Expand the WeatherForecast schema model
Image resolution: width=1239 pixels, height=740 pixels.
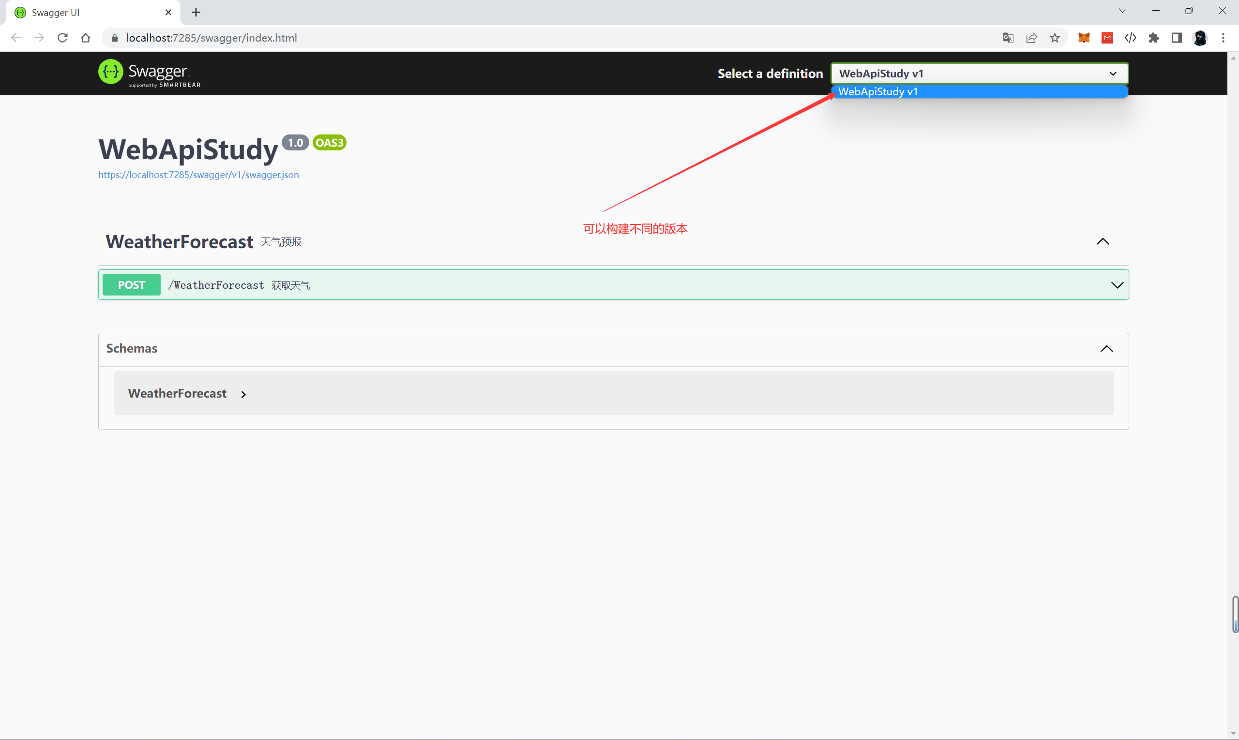243,395
